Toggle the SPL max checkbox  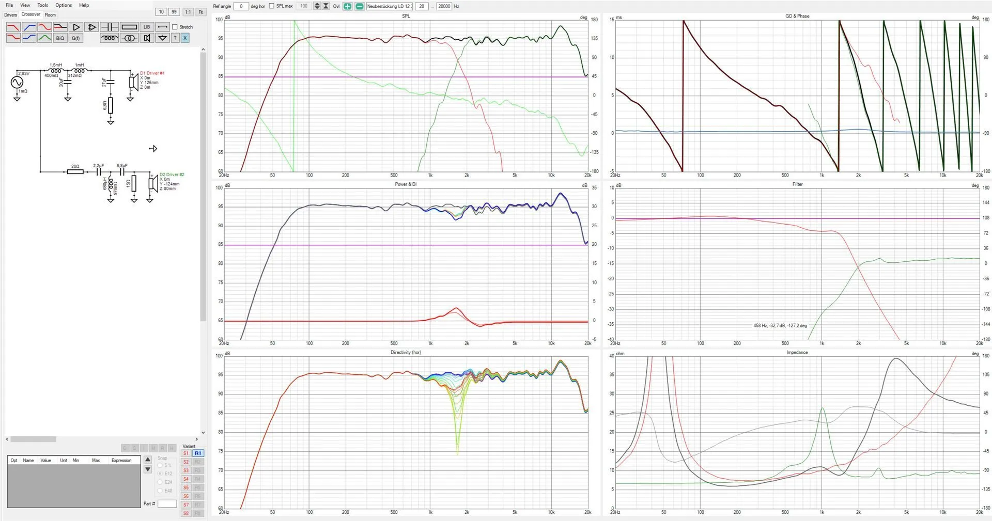click(x=272, y=6)
